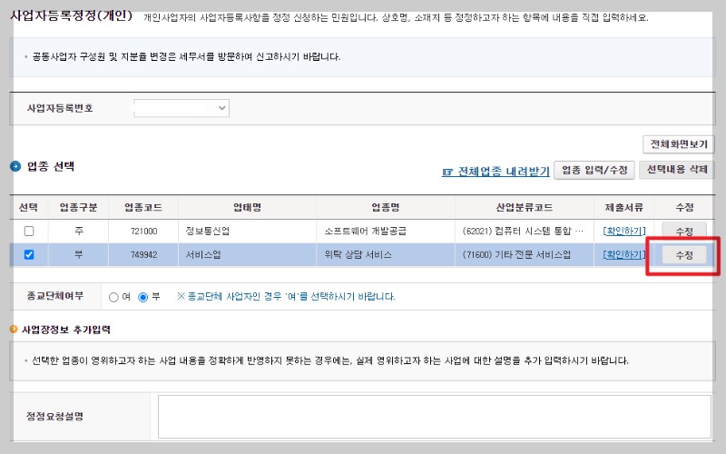The width and height of the screenshot is (726, 454).
Task: Click the 선택내용 삭제 button
Action: (676, 170)
